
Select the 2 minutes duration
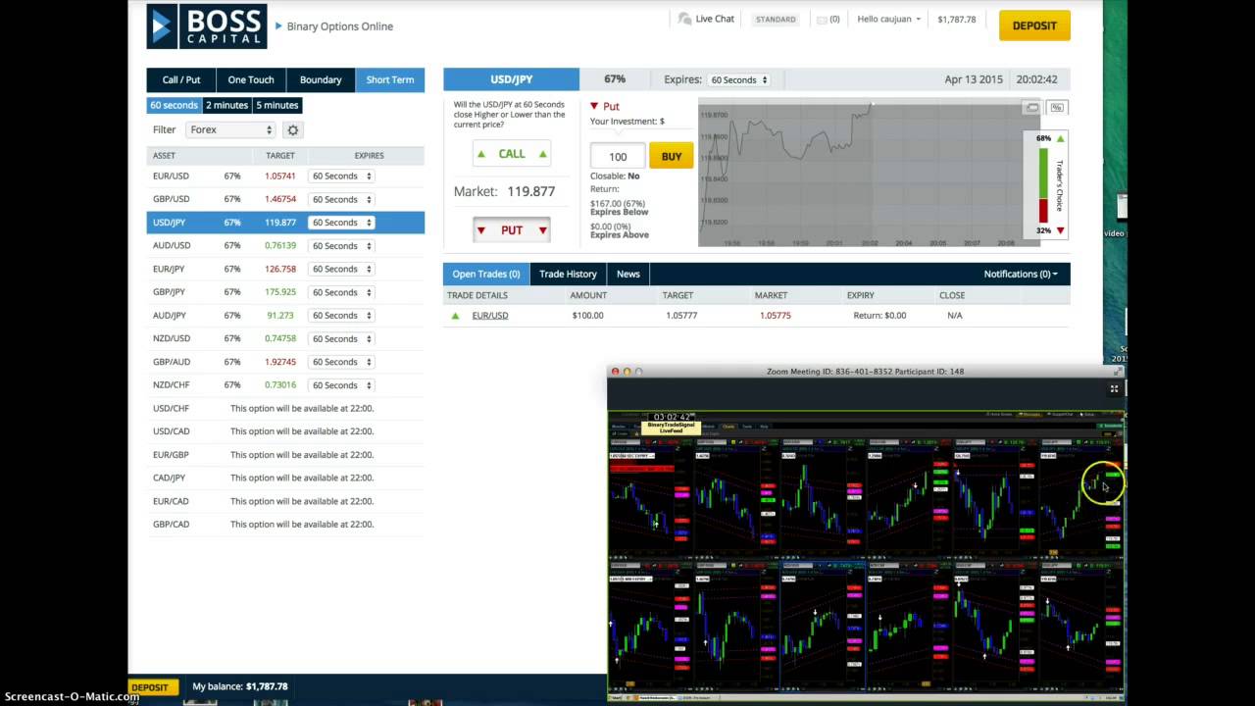226,105
